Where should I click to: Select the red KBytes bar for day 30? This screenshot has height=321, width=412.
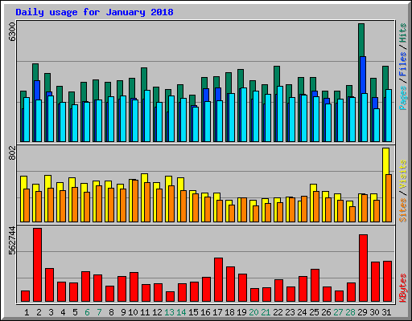coord(375,282)
